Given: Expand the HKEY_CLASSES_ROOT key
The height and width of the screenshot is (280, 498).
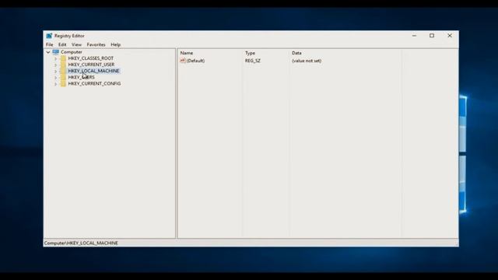Looking at the screenshot, I should (55, 58).
